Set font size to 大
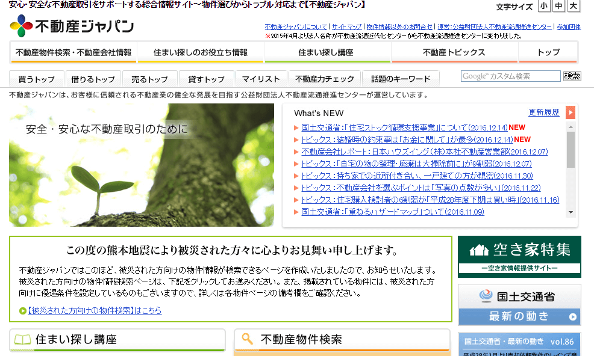Screen dimensions: 594x356 (x=574, y=6)
